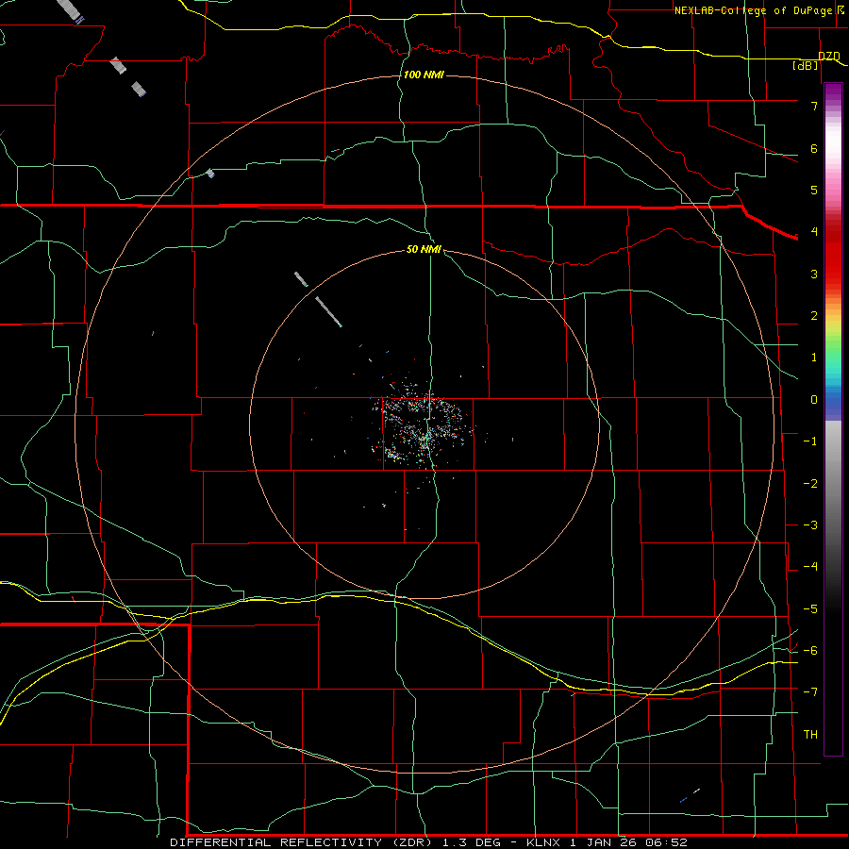
Task: Click the 7 dB tick label on legend
Action: [x=814, y=106]
